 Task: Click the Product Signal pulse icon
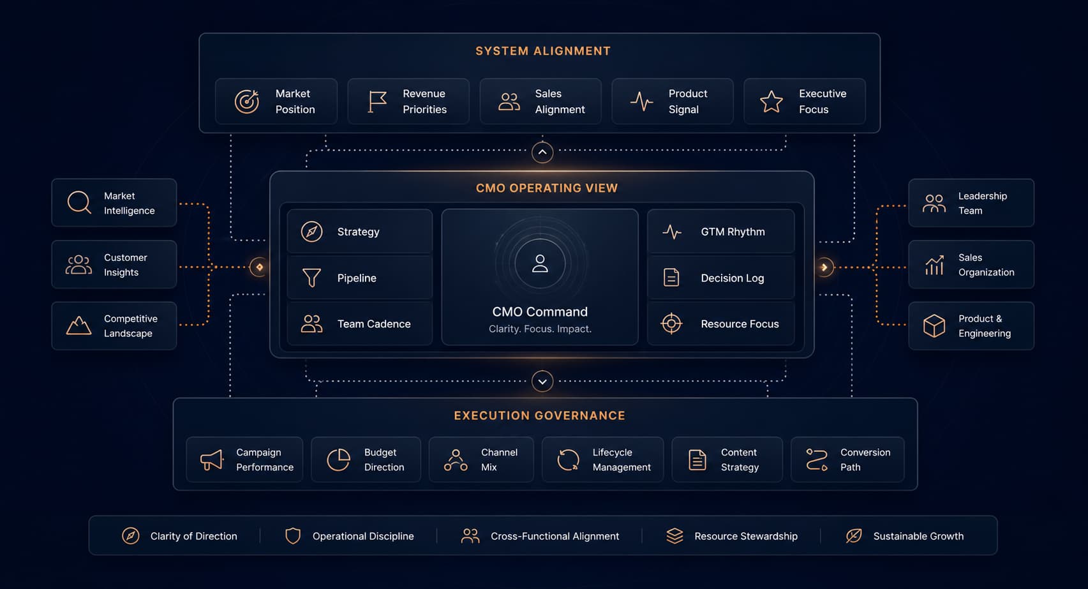click(641, 101)
